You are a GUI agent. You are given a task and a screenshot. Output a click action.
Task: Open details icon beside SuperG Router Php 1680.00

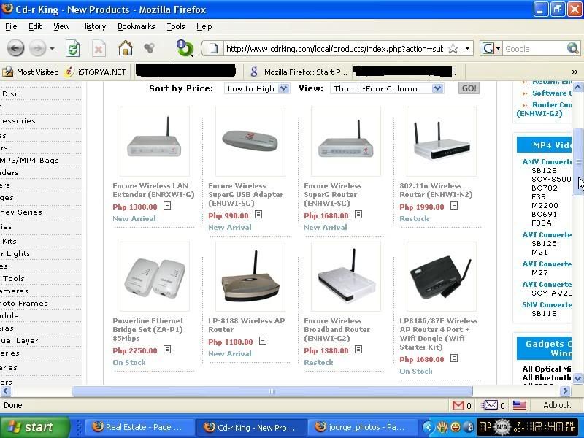(x=358, y=214)
